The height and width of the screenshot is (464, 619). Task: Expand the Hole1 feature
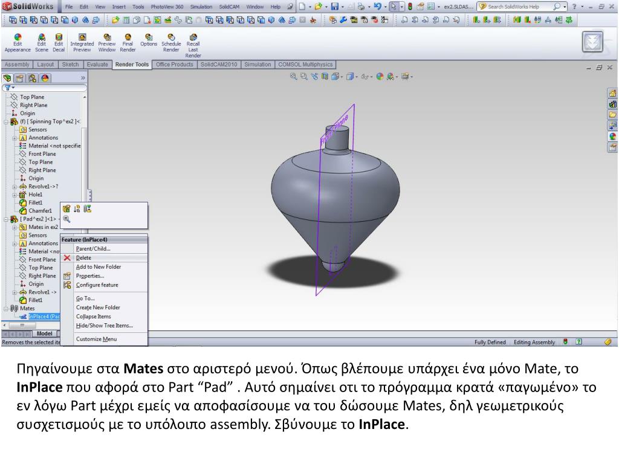15,195
